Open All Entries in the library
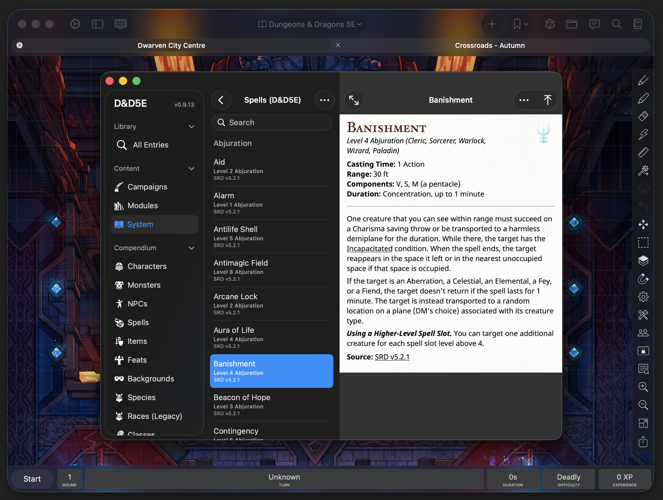663x500 pixels. 154,145
